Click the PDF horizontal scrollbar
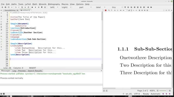Image resolution: width=174 pixels, height=97 pixels. [x=137, y=88]
